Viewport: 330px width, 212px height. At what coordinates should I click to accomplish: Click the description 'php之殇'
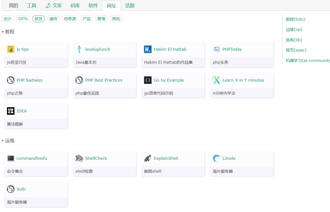15,93
